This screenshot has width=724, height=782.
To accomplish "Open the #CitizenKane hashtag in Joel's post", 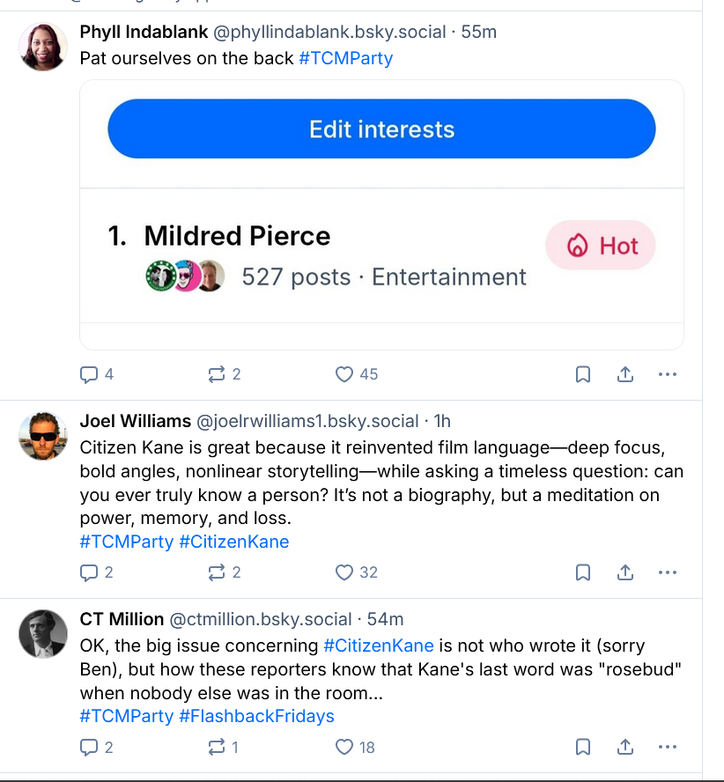I will [233, 542].
